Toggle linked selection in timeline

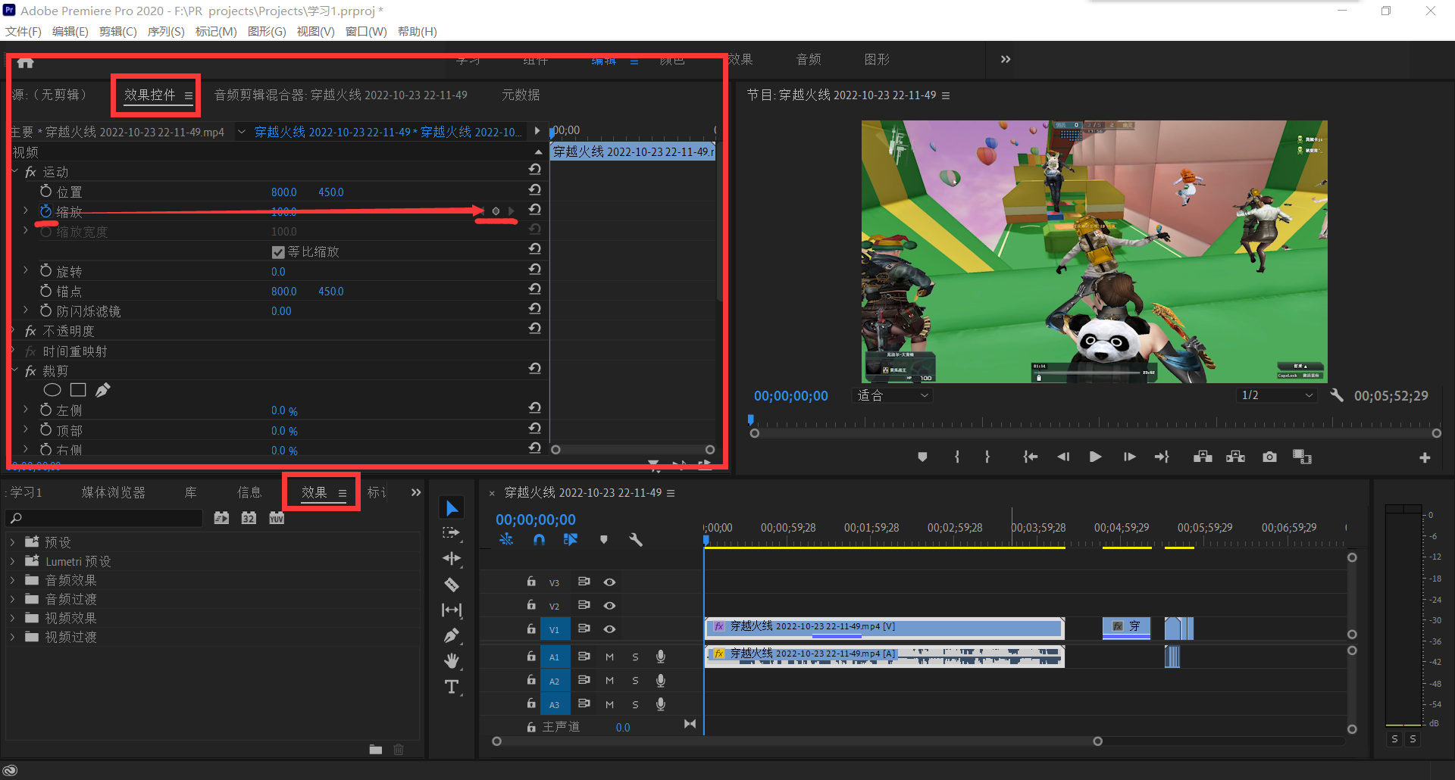pyautogui.click(x=571, y=539)
